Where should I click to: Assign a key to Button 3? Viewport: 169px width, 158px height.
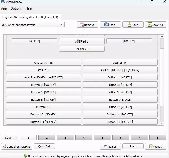tap(120, 85)
